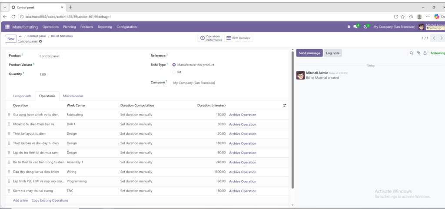Viewport: 445px width, 209px height.
Task: Search messages in the chatter
Action: click(412, 53)
